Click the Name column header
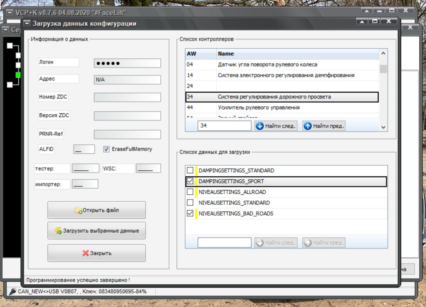 pyautogui.click(x=298, y=54)
